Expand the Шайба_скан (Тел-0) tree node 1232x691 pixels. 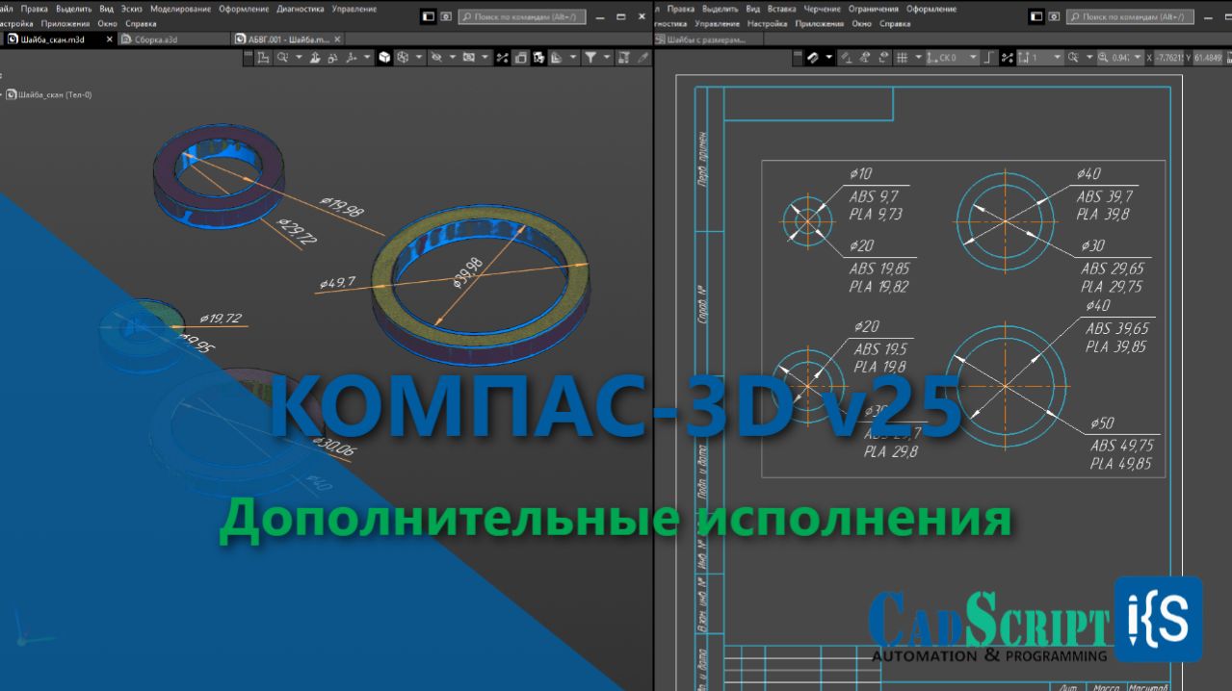(x=2, y=94)
